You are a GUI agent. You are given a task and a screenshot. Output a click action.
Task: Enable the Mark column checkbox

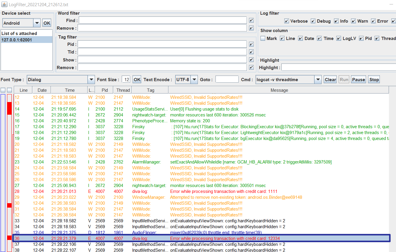(x=263, y=39)
